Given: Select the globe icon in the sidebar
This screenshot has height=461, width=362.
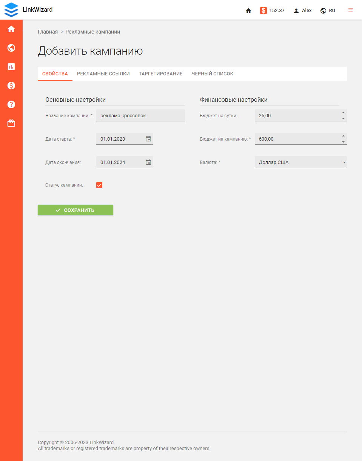Looking at the screenshot, I should (11, 48).
